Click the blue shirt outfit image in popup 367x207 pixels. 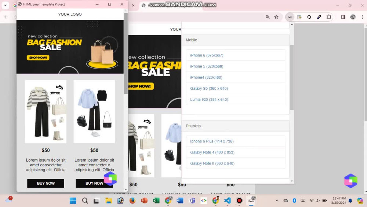[94, 111]
